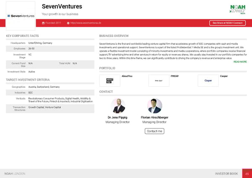Image resolution: width=252 pixels, height=178 pixels.
Task: Open the www.sevenventures.de website link
Action: tap(87, 23)
